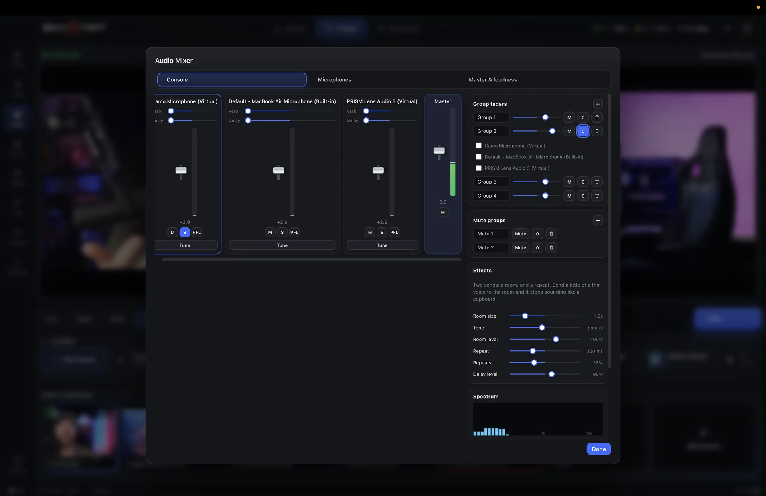Expand Group 4 member list

(583, 196)
